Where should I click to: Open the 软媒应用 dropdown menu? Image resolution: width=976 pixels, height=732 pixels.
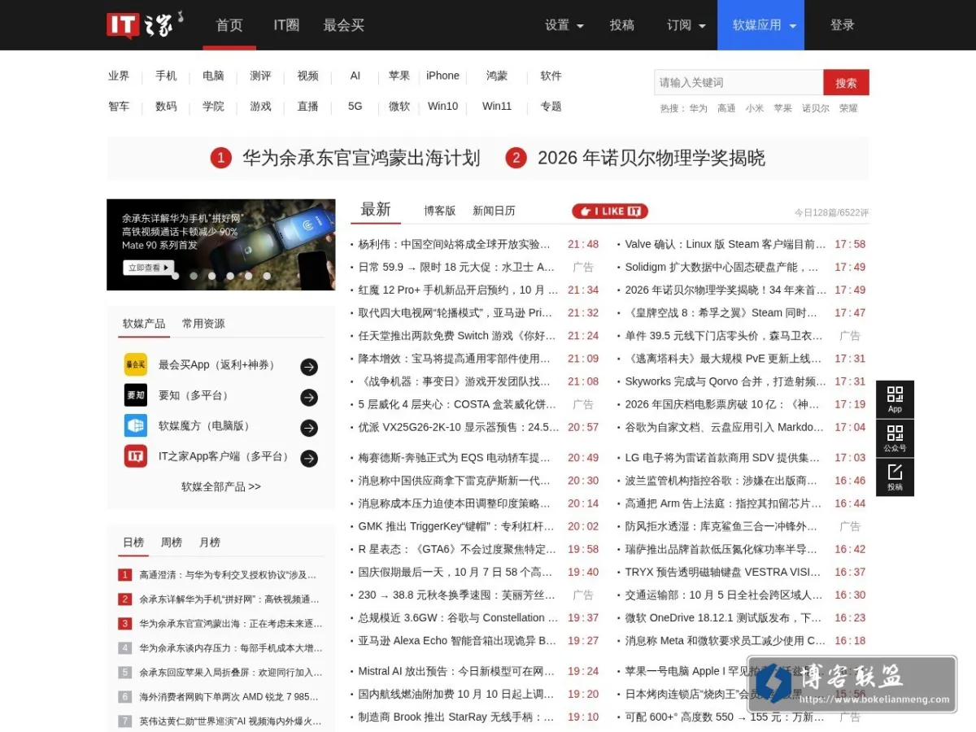tap(760, 25)
